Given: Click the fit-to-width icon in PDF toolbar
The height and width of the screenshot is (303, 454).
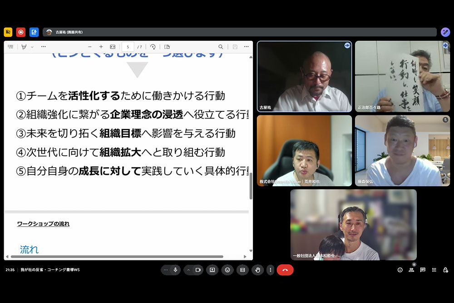Looking at the screenshot, I should [113, 47].
